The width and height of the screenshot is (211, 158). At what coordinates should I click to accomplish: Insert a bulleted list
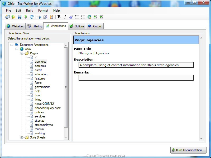pos(77,17)
